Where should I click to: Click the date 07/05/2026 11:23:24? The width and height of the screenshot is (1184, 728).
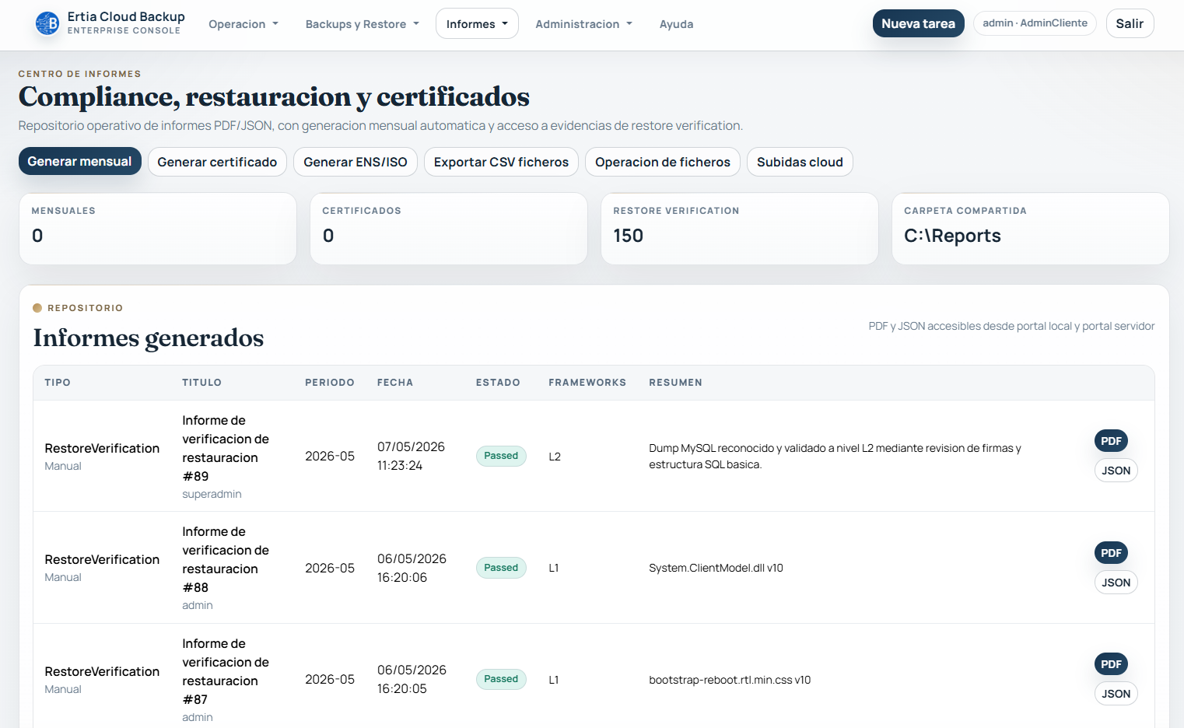point(411,456)
